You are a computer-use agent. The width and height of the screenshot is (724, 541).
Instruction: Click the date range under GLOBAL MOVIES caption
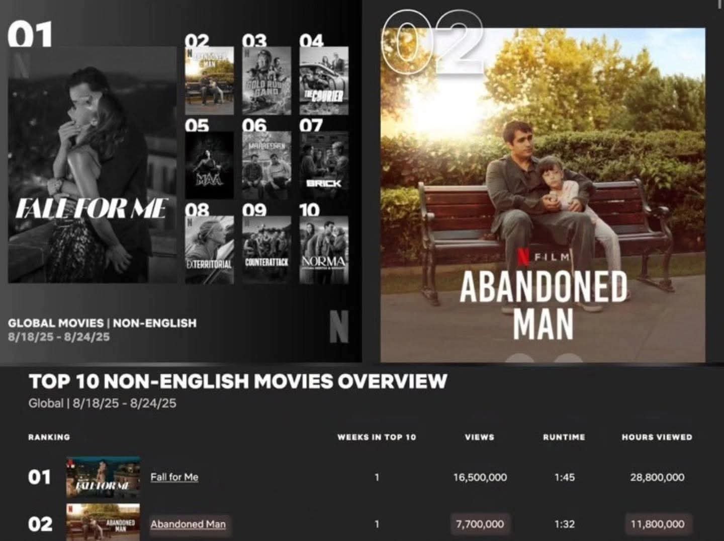click(59, 337)
